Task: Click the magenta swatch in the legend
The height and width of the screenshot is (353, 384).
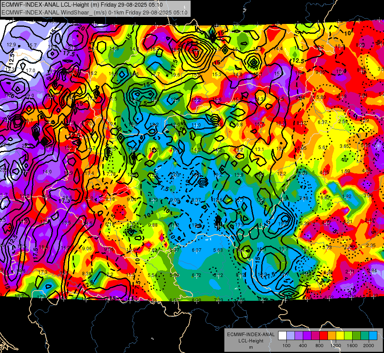Action: click(x=315, y=336)
